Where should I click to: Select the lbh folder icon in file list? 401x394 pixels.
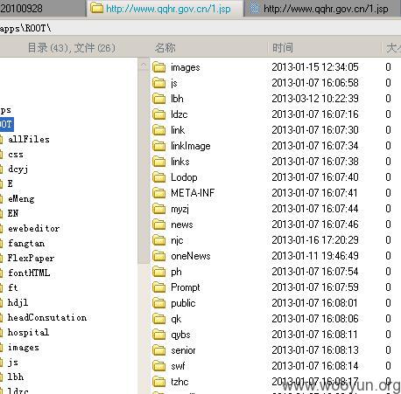(159, 99)
